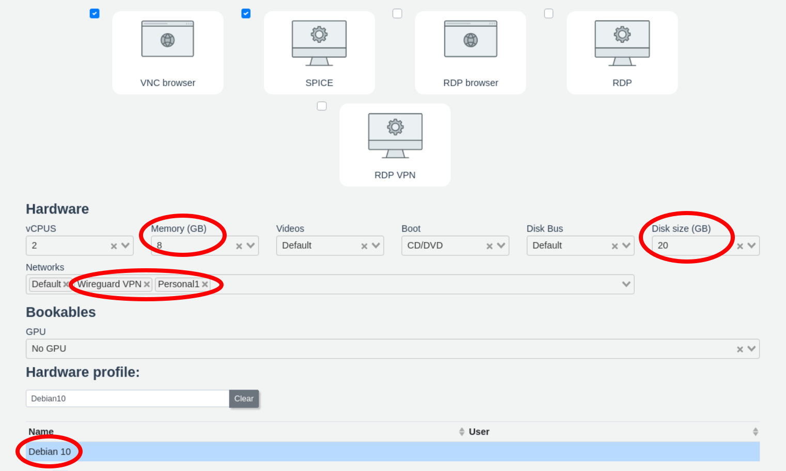Click the Hardware profile search field

(x=127, y=399)
